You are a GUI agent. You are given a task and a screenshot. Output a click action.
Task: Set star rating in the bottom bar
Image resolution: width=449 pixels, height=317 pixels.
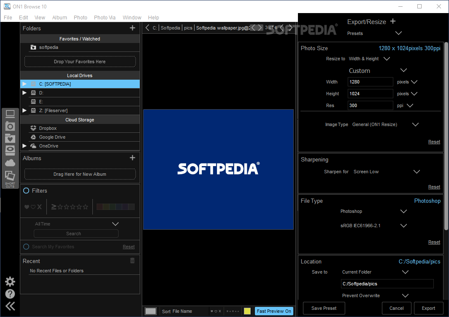coord(233,311)
